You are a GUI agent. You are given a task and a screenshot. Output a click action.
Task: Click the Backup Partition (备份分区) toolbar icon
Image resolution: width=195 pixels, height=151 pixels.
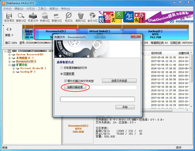tap(93, 17)
